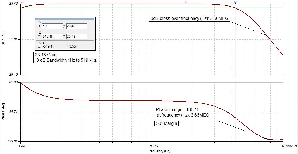The image size is (298, 154).
Task: Click the Gain (dB) axis label
Action: [x=3, y=39]
